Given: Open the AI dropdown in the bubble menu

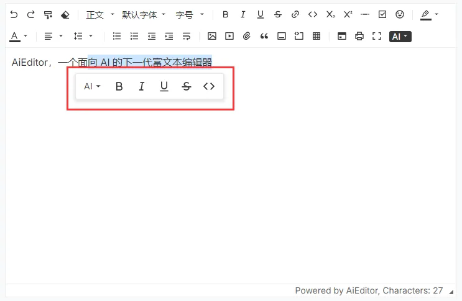Looking at the screenshot, I should pos(92,86).
